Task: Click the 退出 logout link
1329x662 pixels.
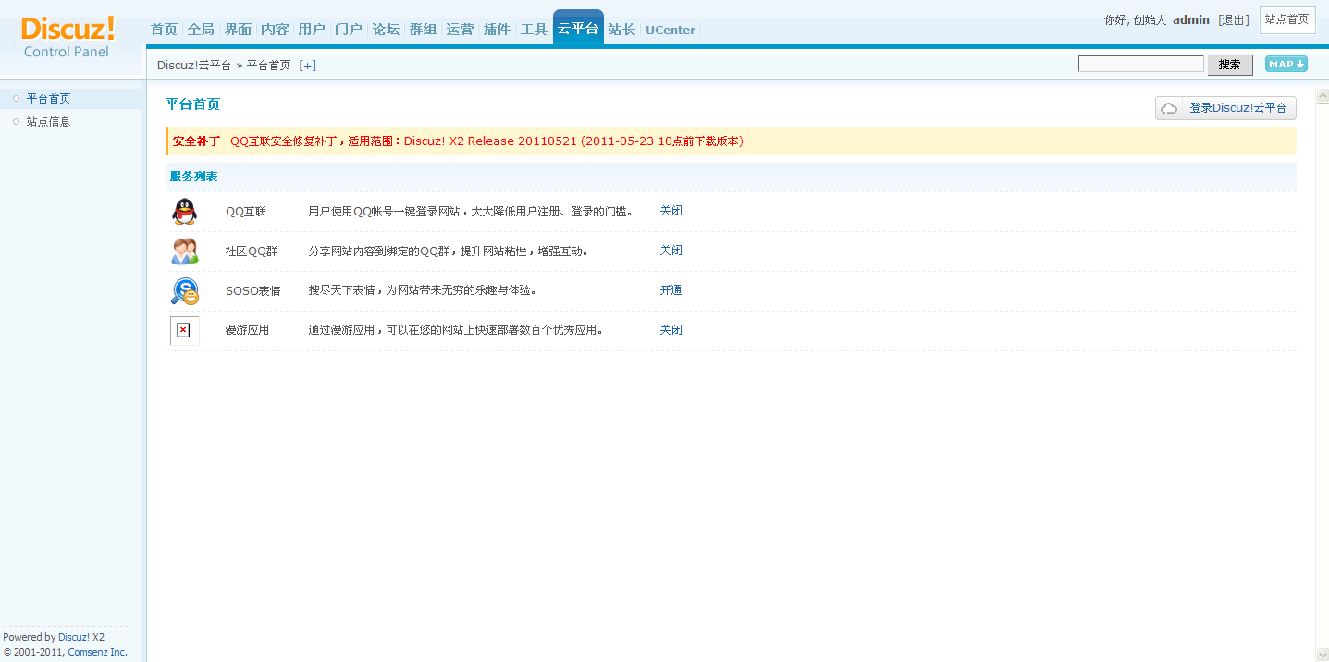Action: pos(1234,19)
